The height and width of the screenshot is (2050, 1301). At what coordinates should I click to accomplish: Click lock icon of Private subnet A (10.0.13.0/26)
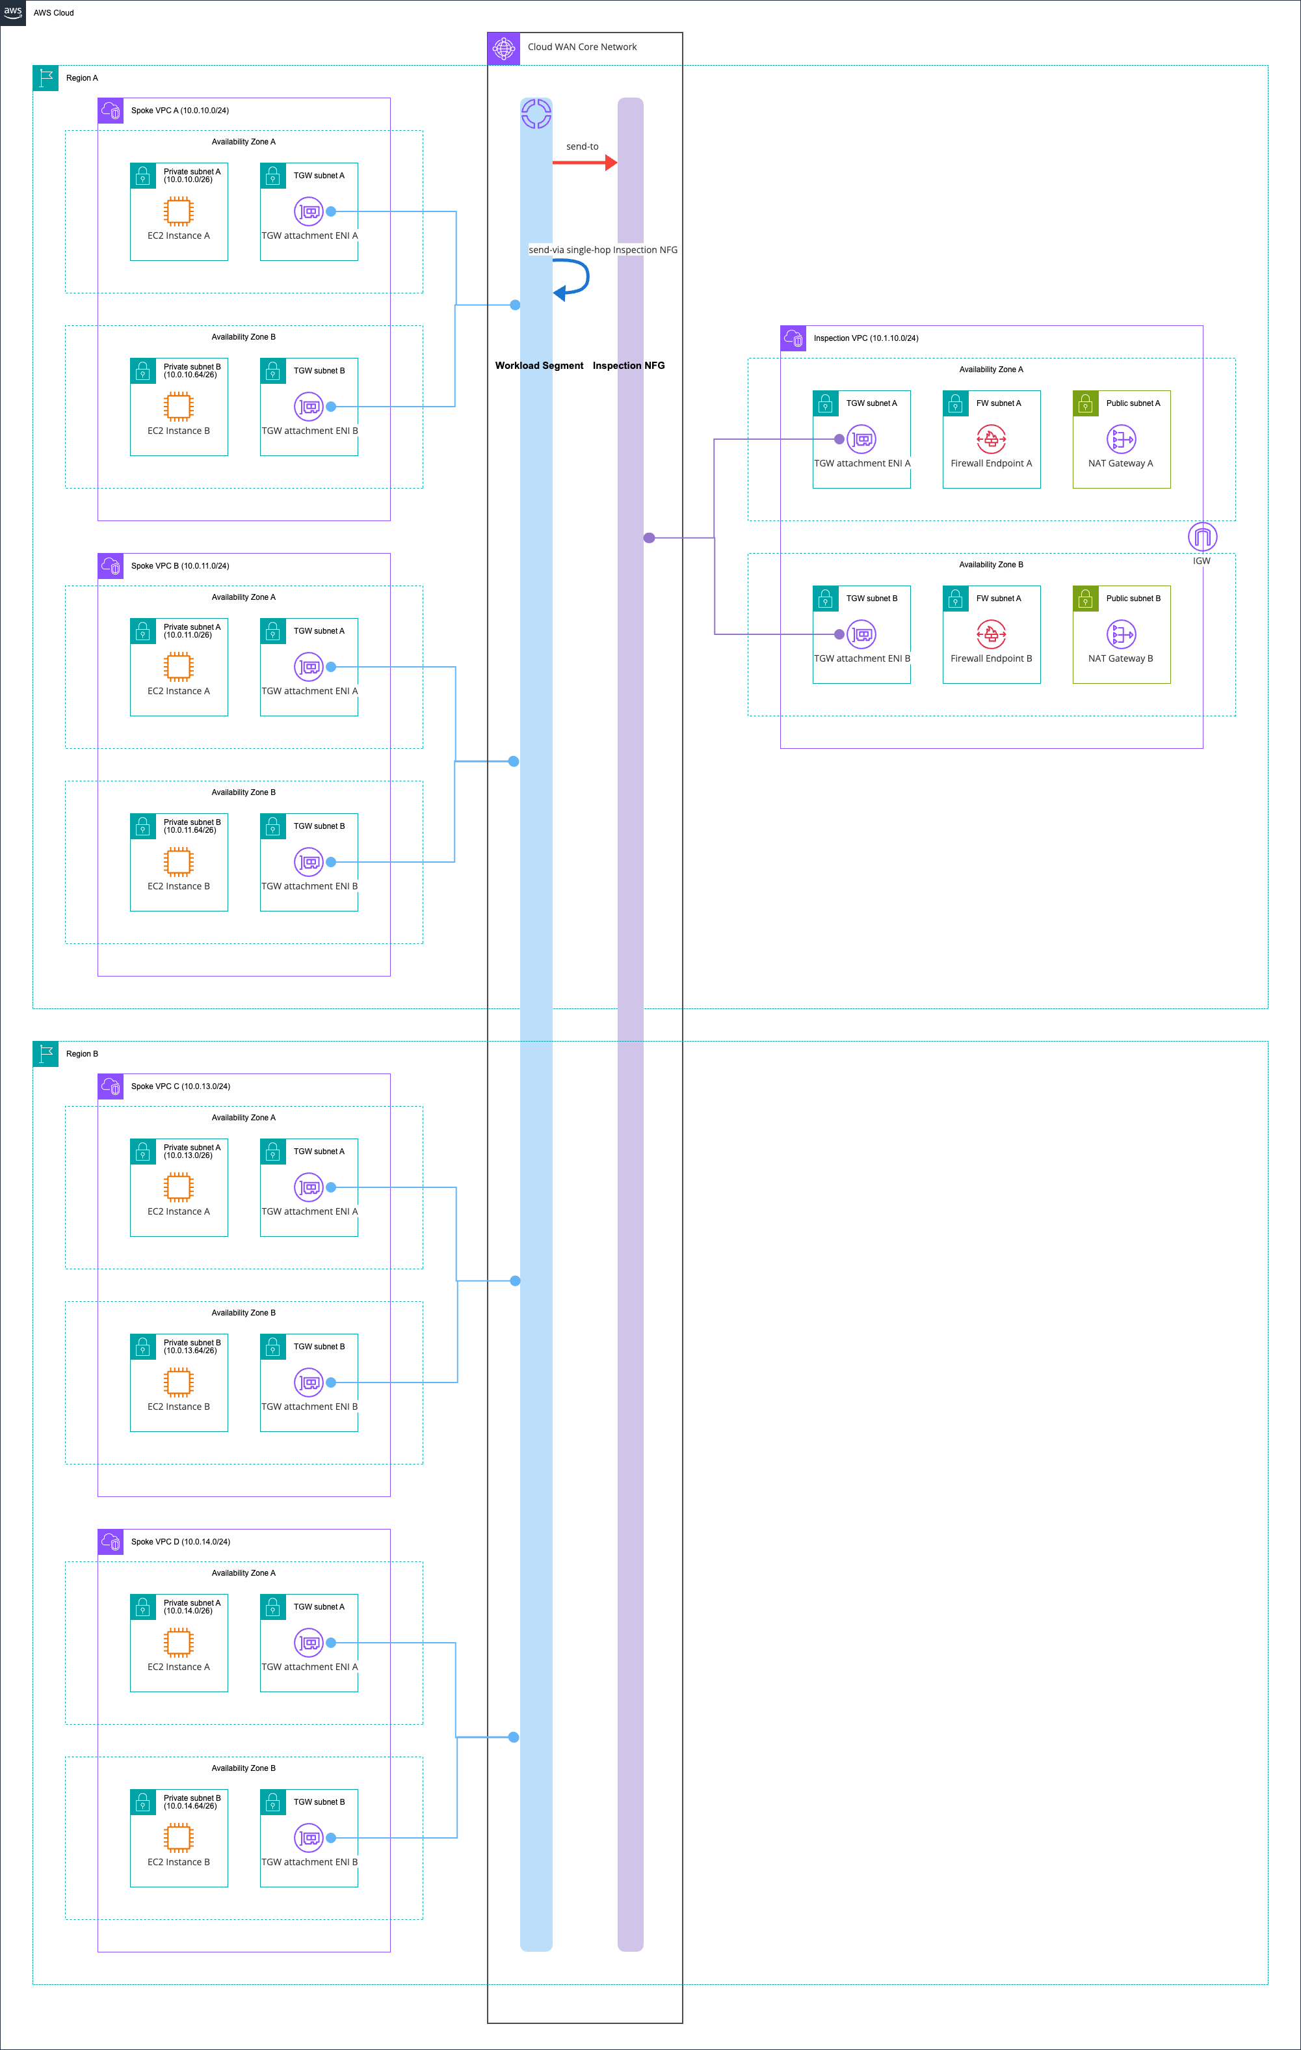point(143,1152)
